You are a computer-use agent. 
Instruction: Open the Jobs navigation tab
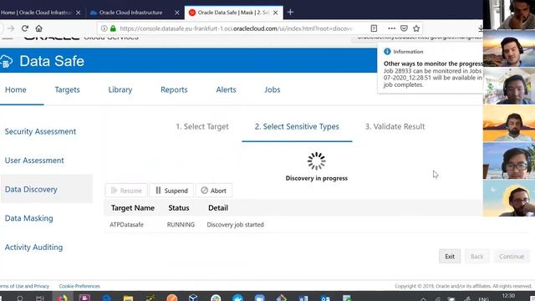click(x=273, y=89)
